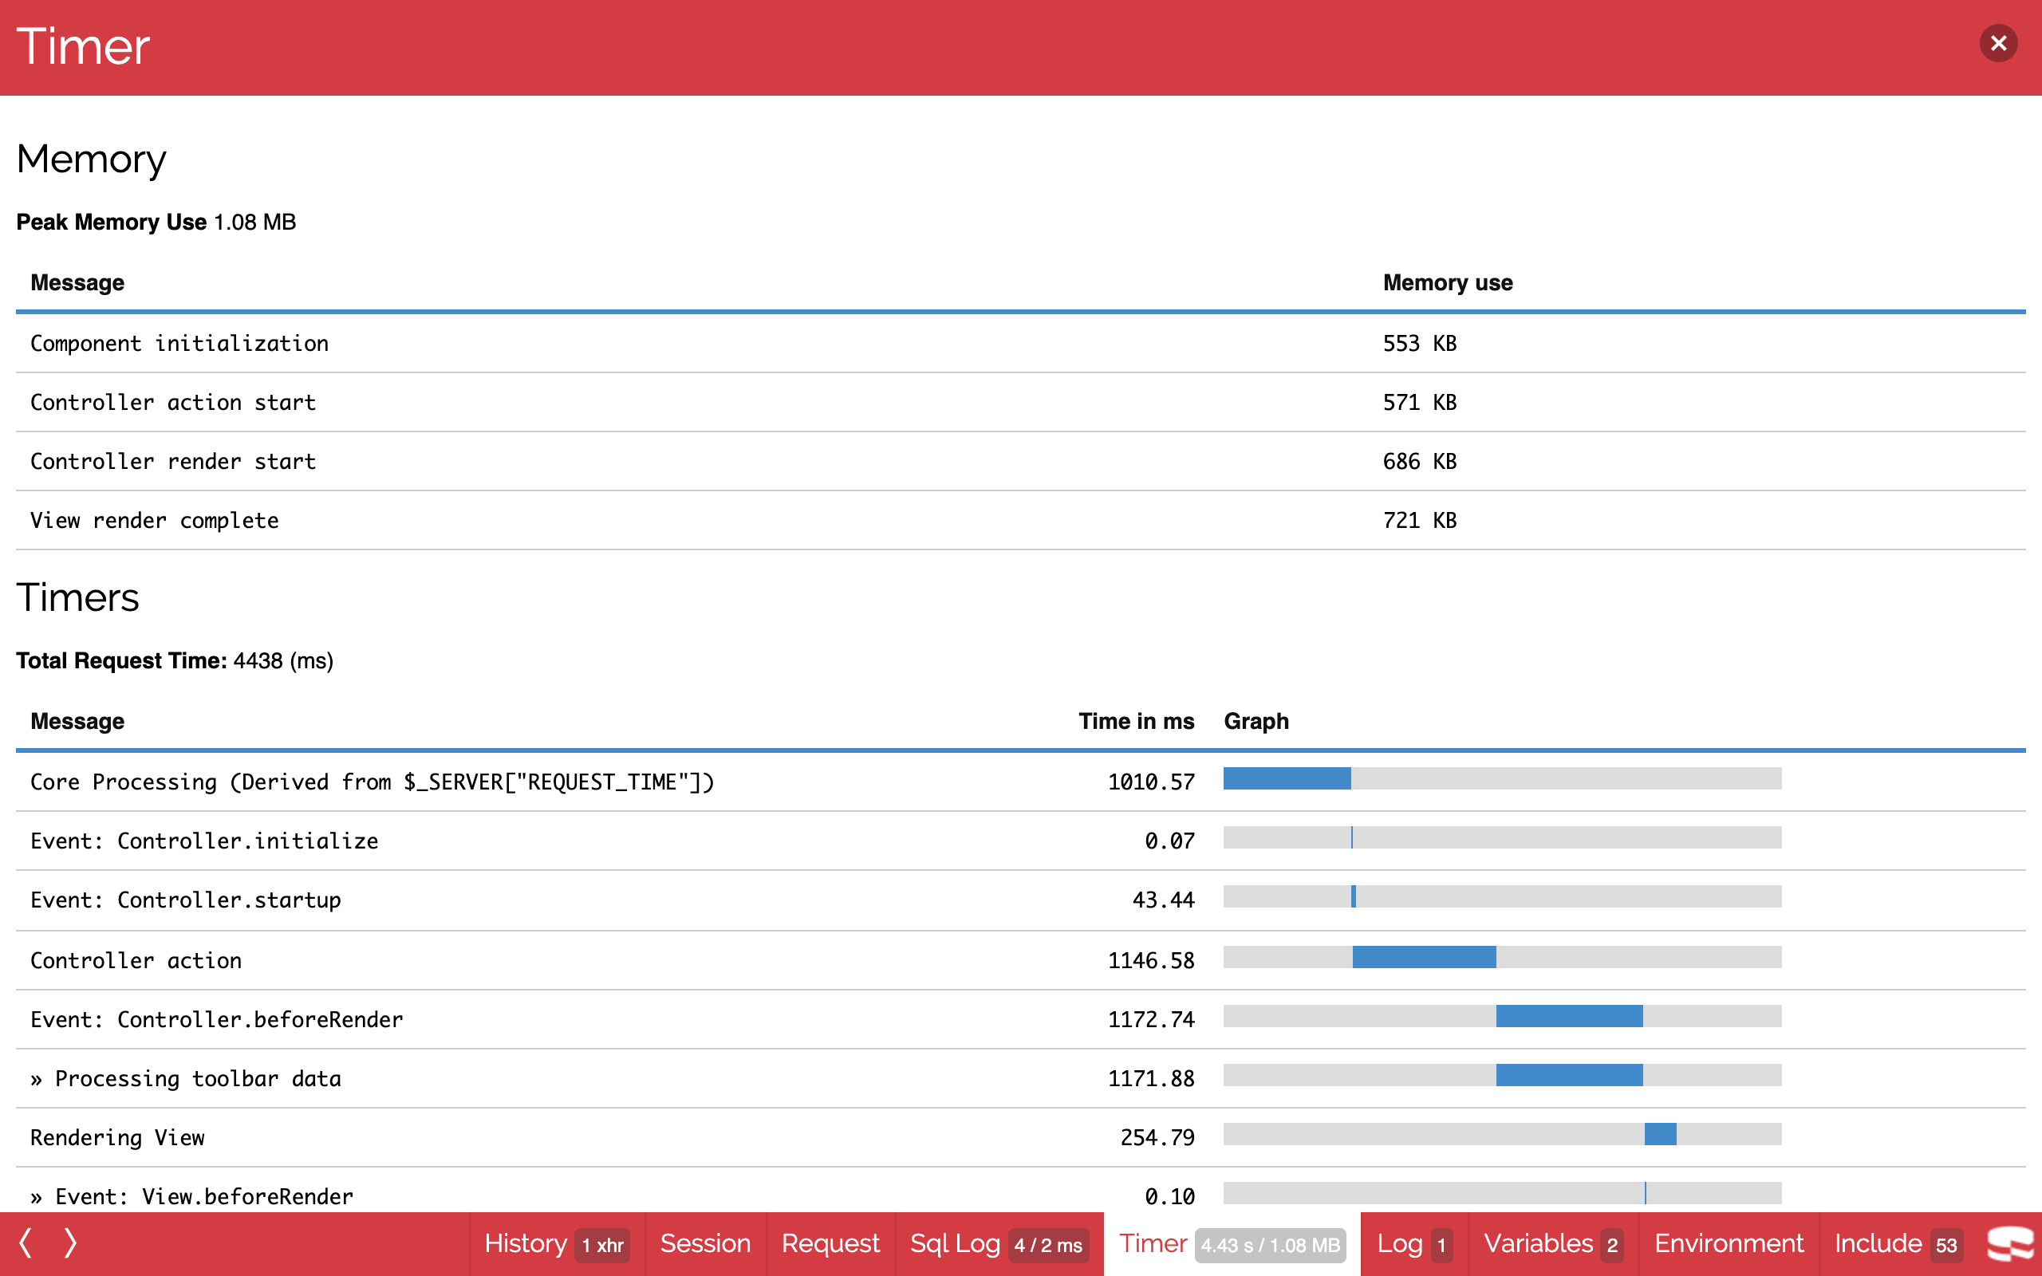Click the 1010.57 time value
This screenshot has width=2042, height=1276.
pyautogui.click(x=1151, y=782)
